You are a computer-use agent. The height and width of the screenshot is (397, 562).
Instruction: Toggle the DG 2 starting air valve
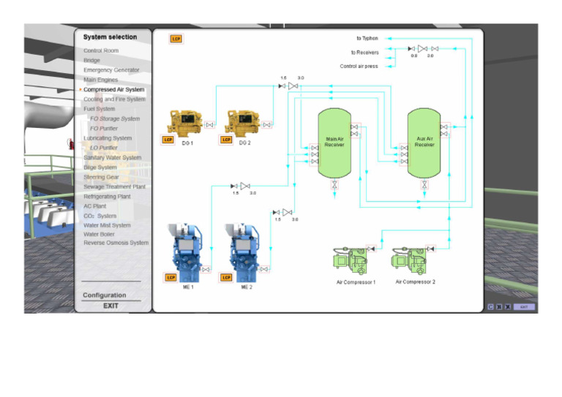click(266, 125)
